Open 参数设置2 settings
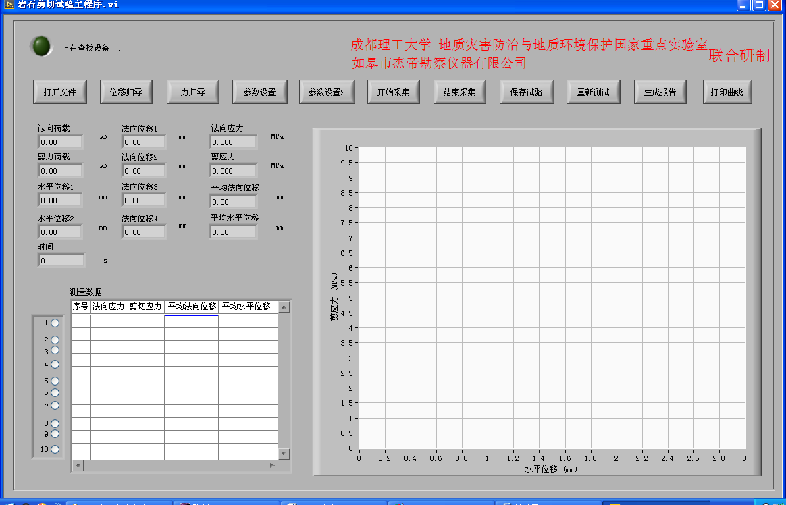786x505 pixels. click(327, 92)
